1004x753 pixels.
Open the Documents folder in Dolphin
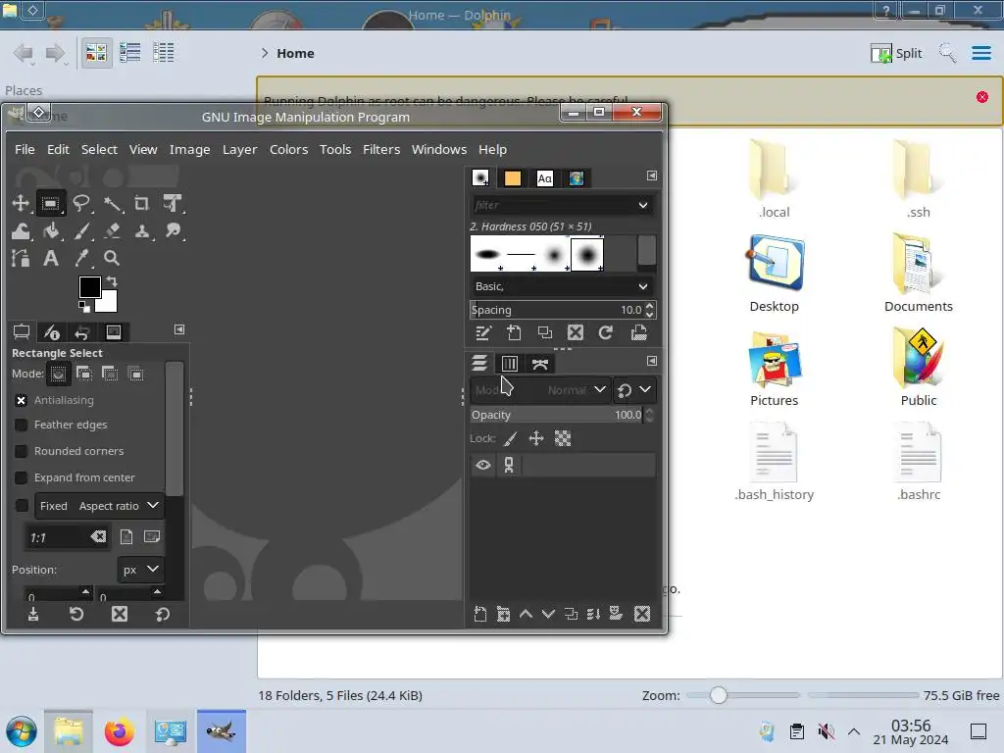[918, 275]
